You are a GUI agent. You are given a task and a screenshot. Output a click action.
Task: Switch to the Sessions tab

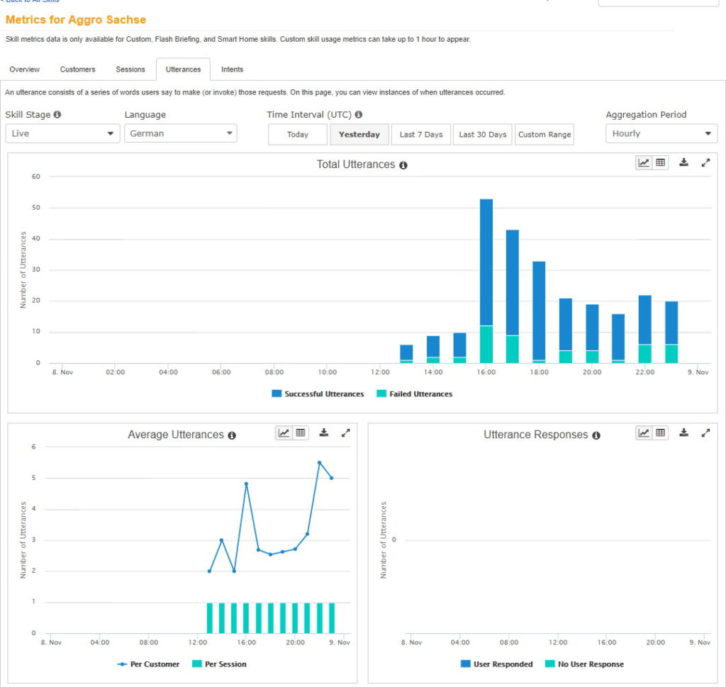coord(130,69)
